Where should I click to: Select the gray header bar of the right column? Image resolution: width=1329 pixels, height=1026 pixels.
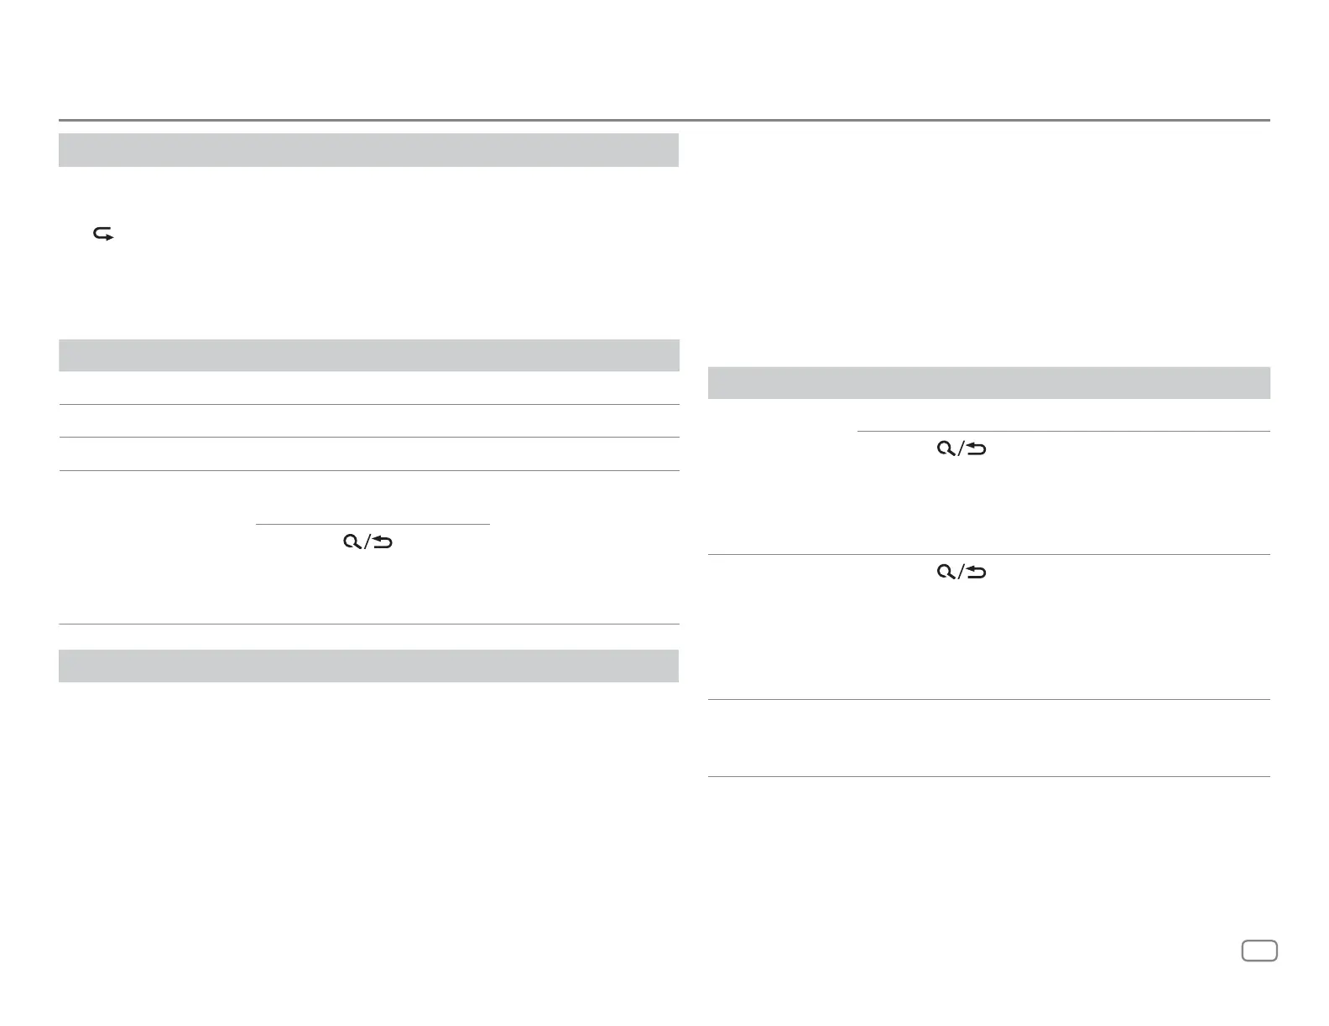[x=989, y=383]
